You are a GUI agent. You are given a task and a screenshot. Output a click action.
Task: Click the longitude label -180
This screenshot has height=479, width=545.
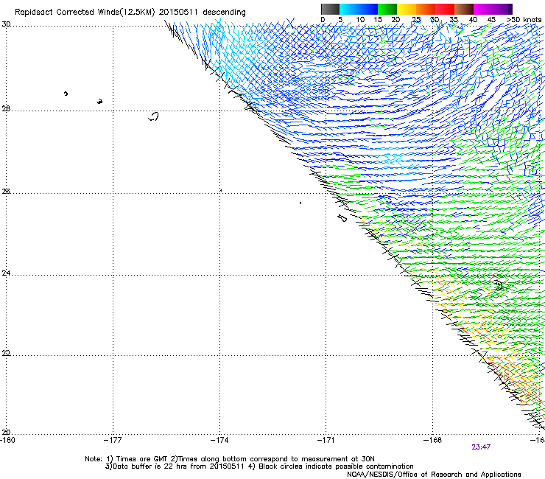point(7,440)
